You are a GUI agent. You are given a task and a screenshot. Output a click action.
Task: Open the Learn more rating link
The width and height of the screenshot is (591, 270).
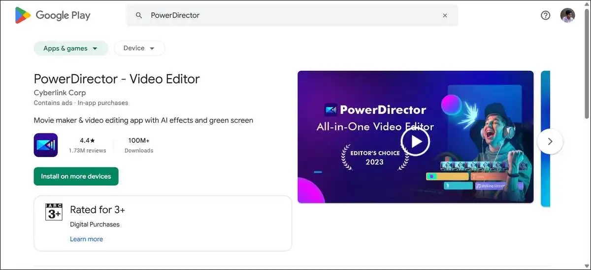[87, 239]
